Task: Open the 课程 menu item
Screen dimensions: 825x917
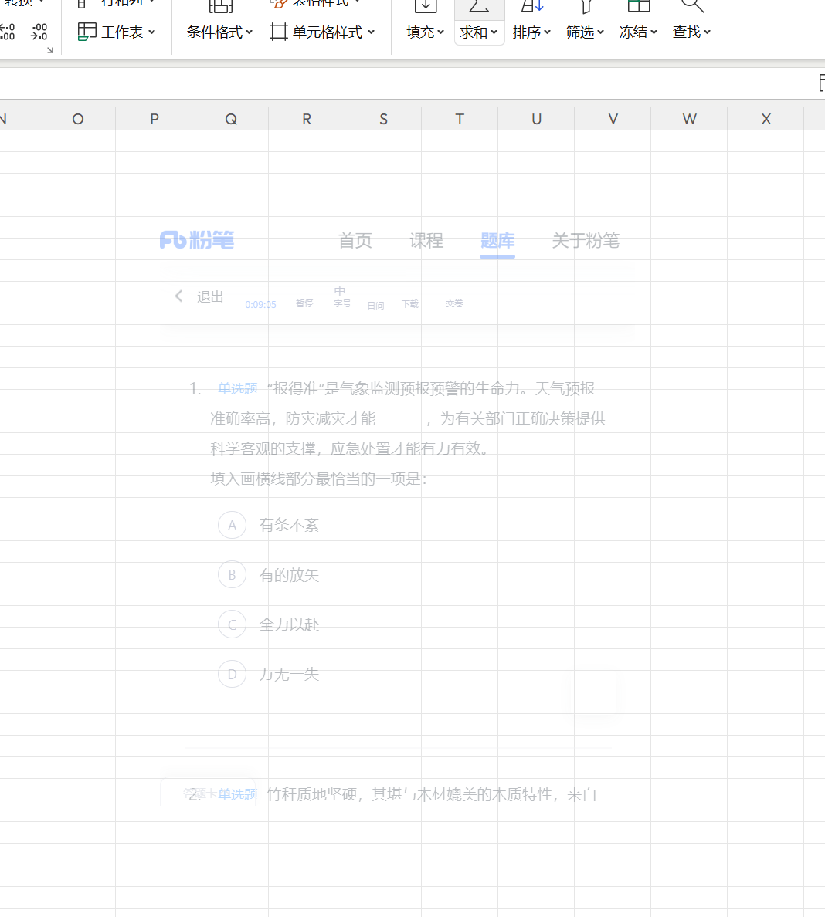Action: tap(426, 242)
